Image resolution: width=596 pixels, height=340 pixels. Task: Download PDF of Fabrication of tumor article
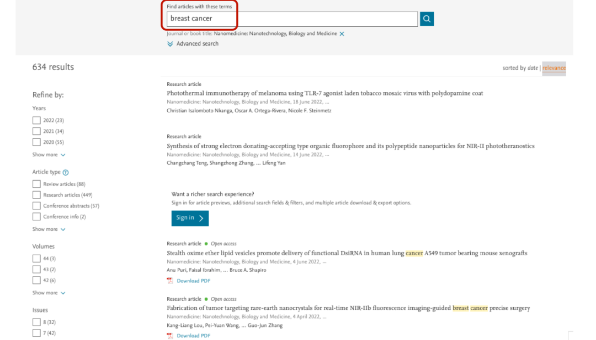pos(194,336)
